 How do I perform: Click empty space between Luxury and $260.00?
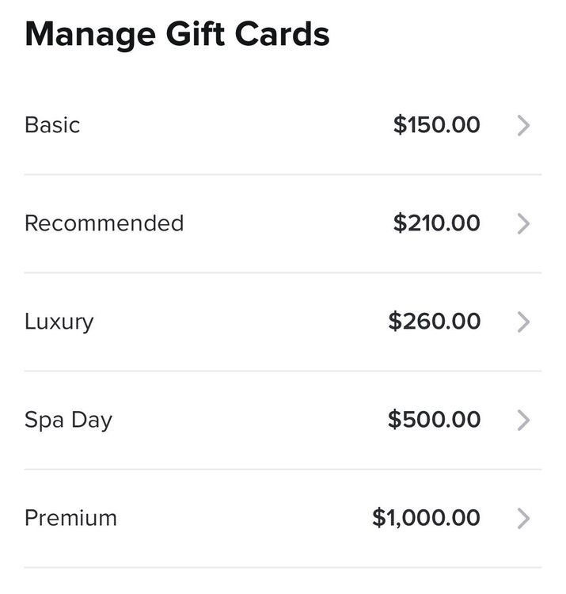tap(237, 322)
